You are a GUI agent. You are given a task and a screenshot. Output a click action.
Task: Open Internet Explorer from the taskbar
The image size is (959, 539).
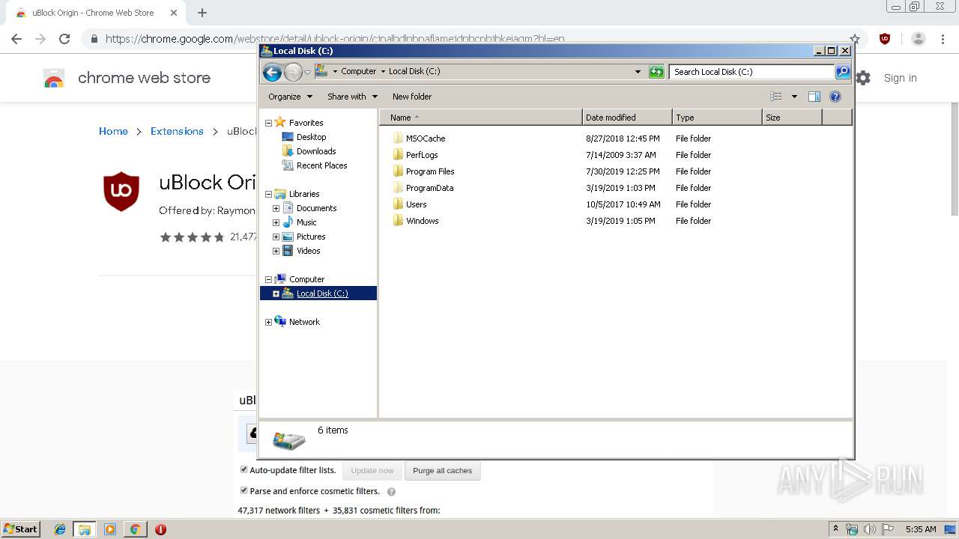coord(60,529)
